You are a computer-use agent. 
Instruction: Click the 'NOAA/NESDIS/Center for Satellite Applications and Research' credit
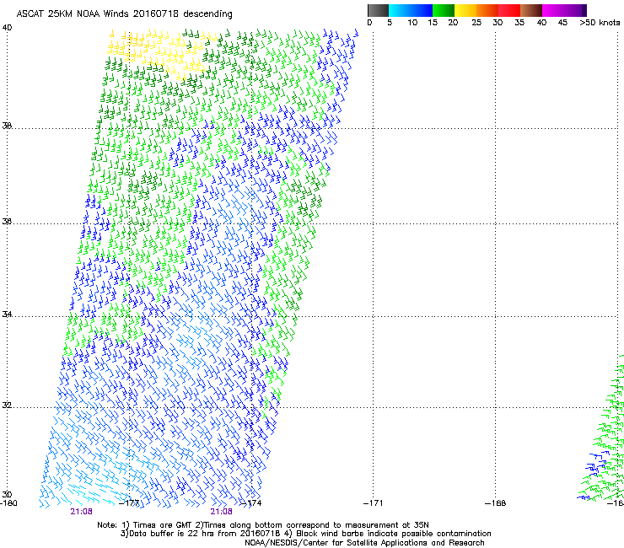click(x=364, y=543)
